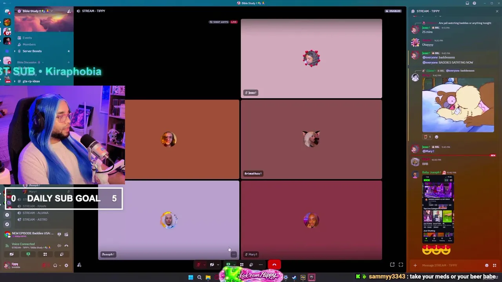Screen dimensions: 502x282
Task: Open soundboard button in left voice panel
Action: [62, 254]
